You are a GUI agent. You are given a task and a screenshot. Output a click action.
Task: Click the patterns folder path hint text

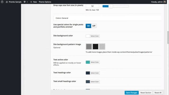click(x=119, y=52)
